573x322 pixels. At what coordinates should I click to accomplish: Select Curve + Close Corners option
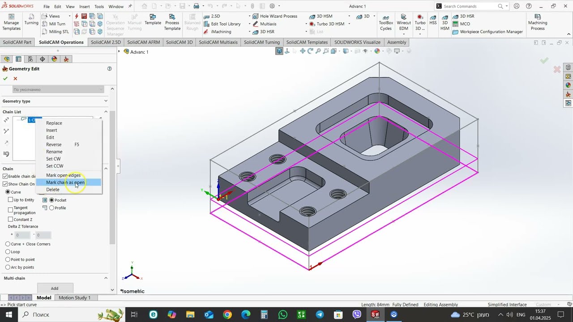(8, 244)
